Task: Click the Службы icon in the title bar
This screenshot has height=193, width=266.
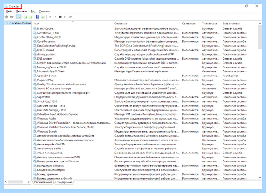Action: pos(6,6)
